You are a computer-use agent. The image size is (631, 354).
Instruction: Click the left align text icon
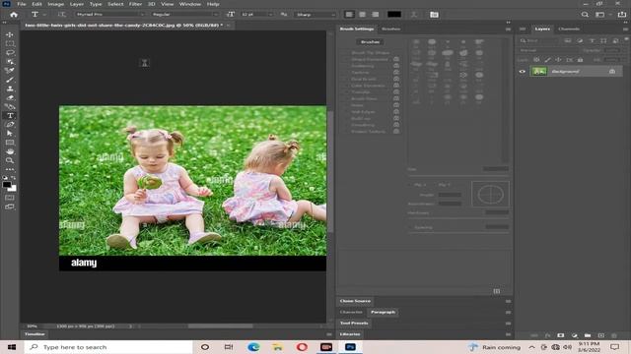click(349, 15)
